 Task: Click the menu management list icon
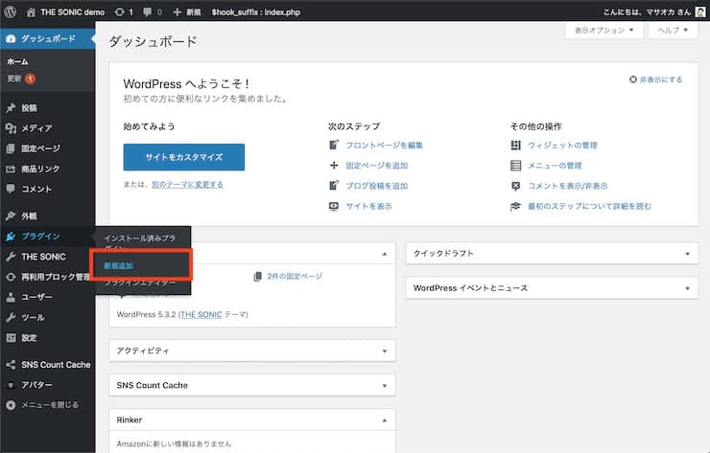516,166
